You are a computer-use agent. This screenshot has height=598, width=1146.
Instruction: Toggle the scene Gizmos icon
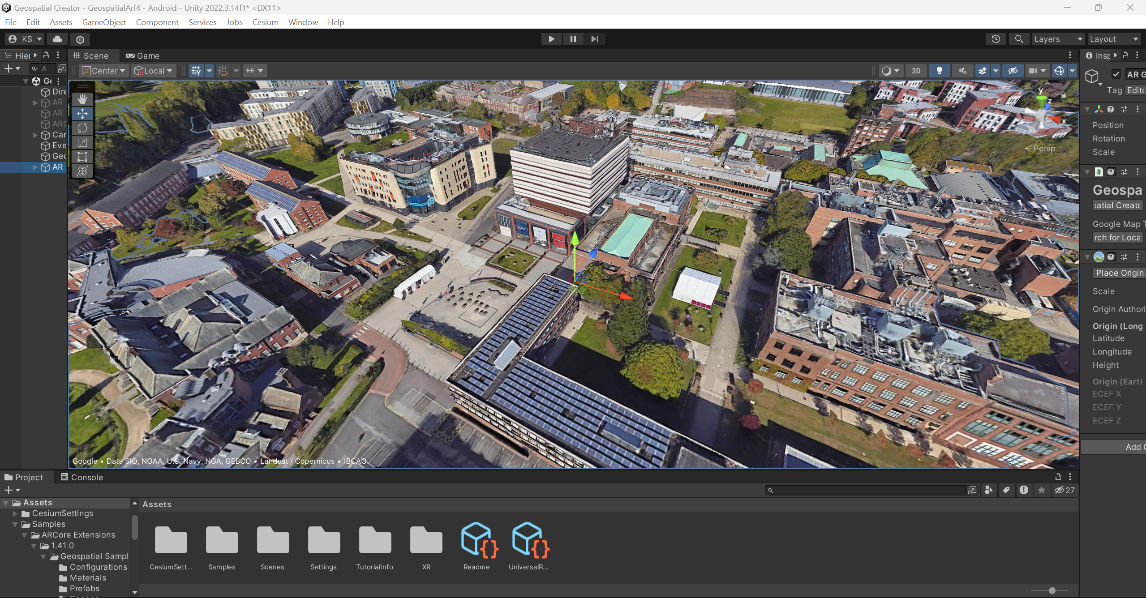(1059, 71)
